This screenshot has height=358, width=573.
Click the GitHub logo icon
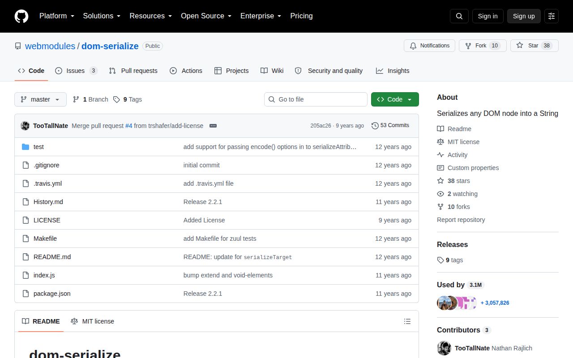pos(21,16)
